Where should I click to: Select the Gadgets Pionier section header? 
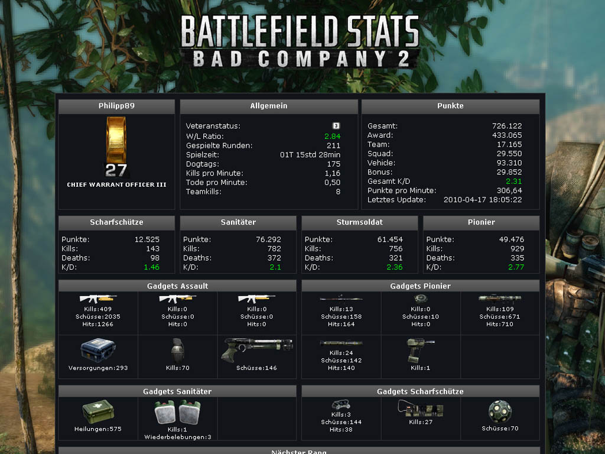[420, 286]
